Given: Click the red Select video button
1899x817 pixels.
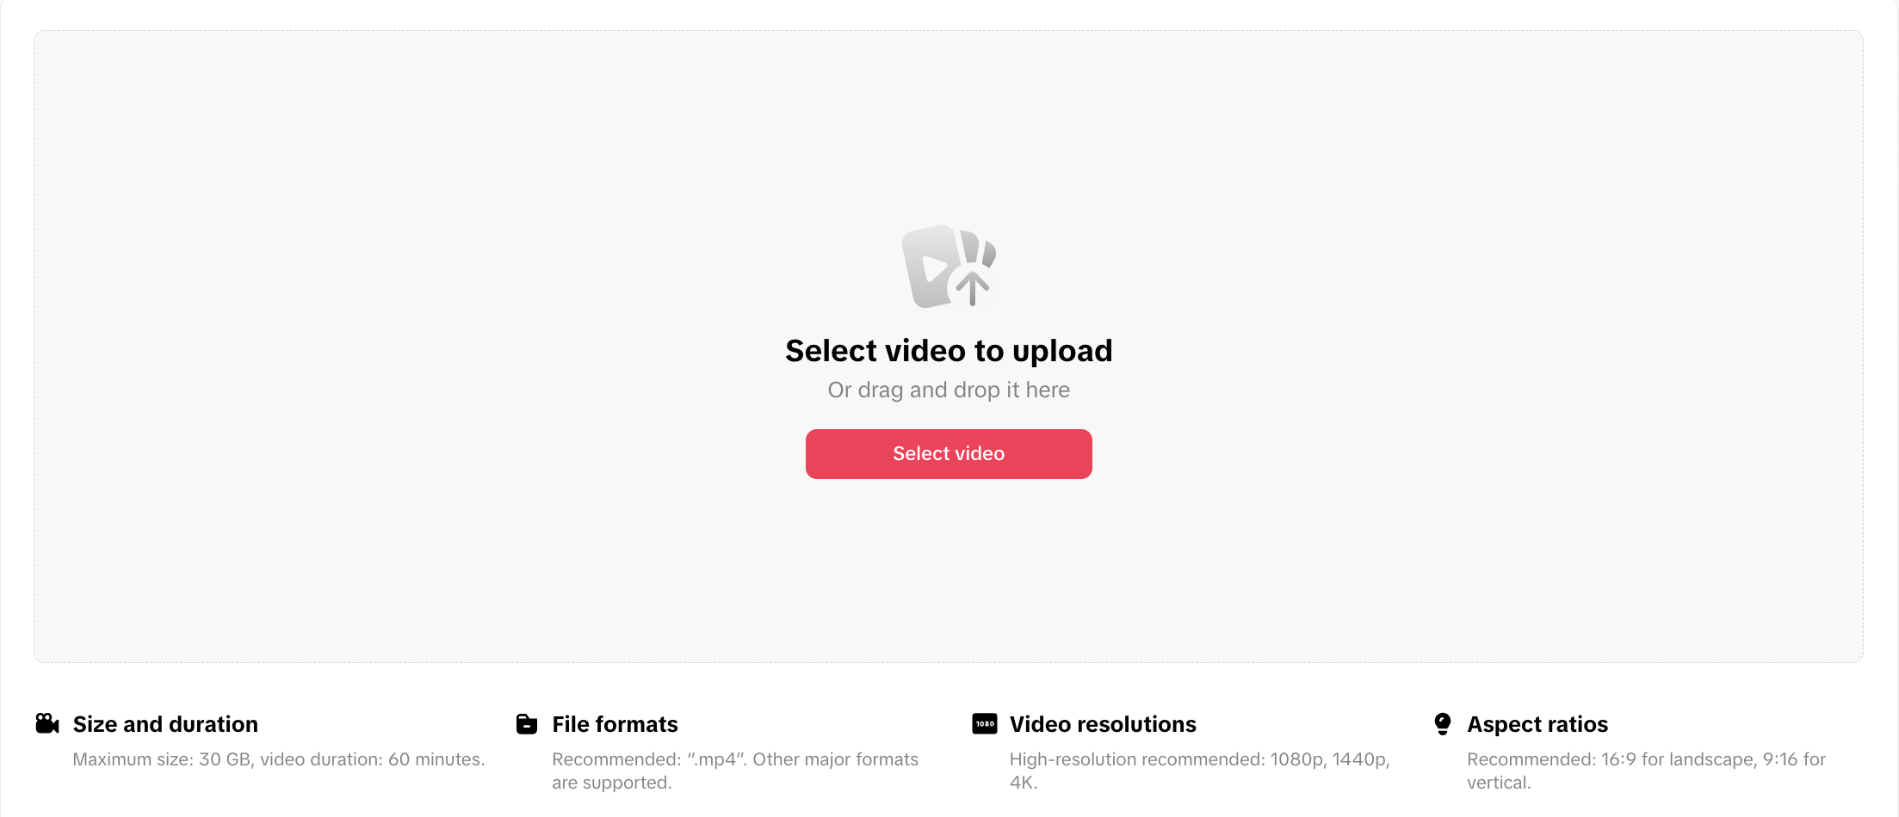Looking at the screenshot, I should [949, 454].
